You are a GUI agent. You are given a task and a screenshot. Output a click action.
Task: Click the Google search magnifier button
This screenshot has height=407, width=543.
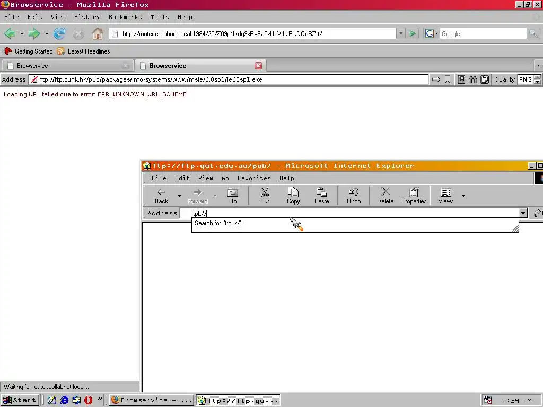(533, 33)
